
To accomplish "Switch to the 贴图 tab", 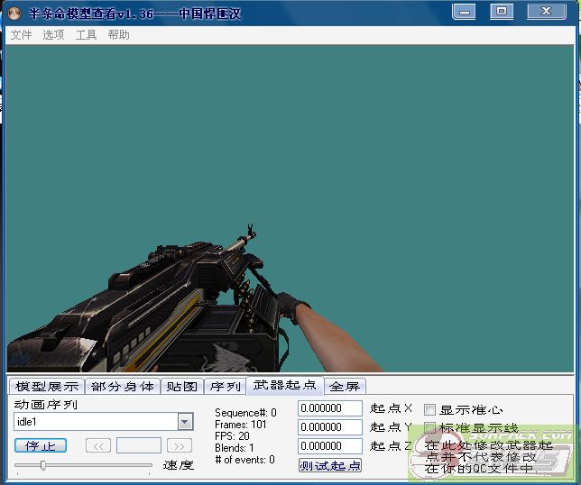I will click(182, 386).
